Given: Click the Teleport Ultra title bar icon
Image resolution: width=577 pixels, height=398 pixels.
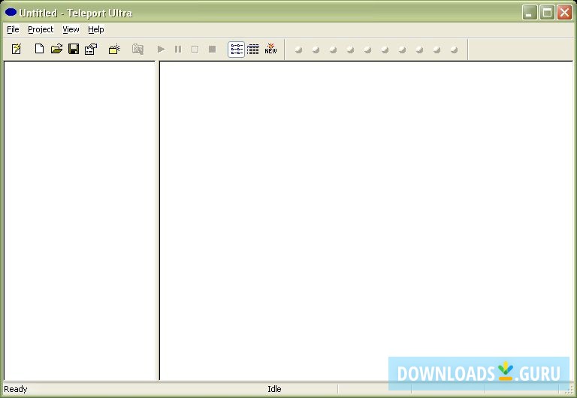Looking at the screenshot, I should (x=11, y=12).
